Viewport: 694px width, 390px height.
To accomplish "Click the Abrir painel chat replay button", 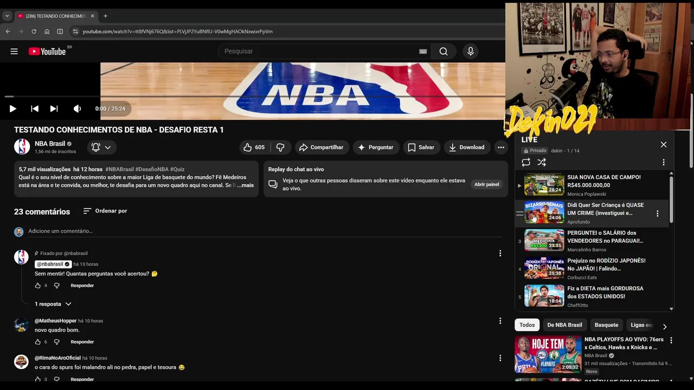I will (487, 185).
